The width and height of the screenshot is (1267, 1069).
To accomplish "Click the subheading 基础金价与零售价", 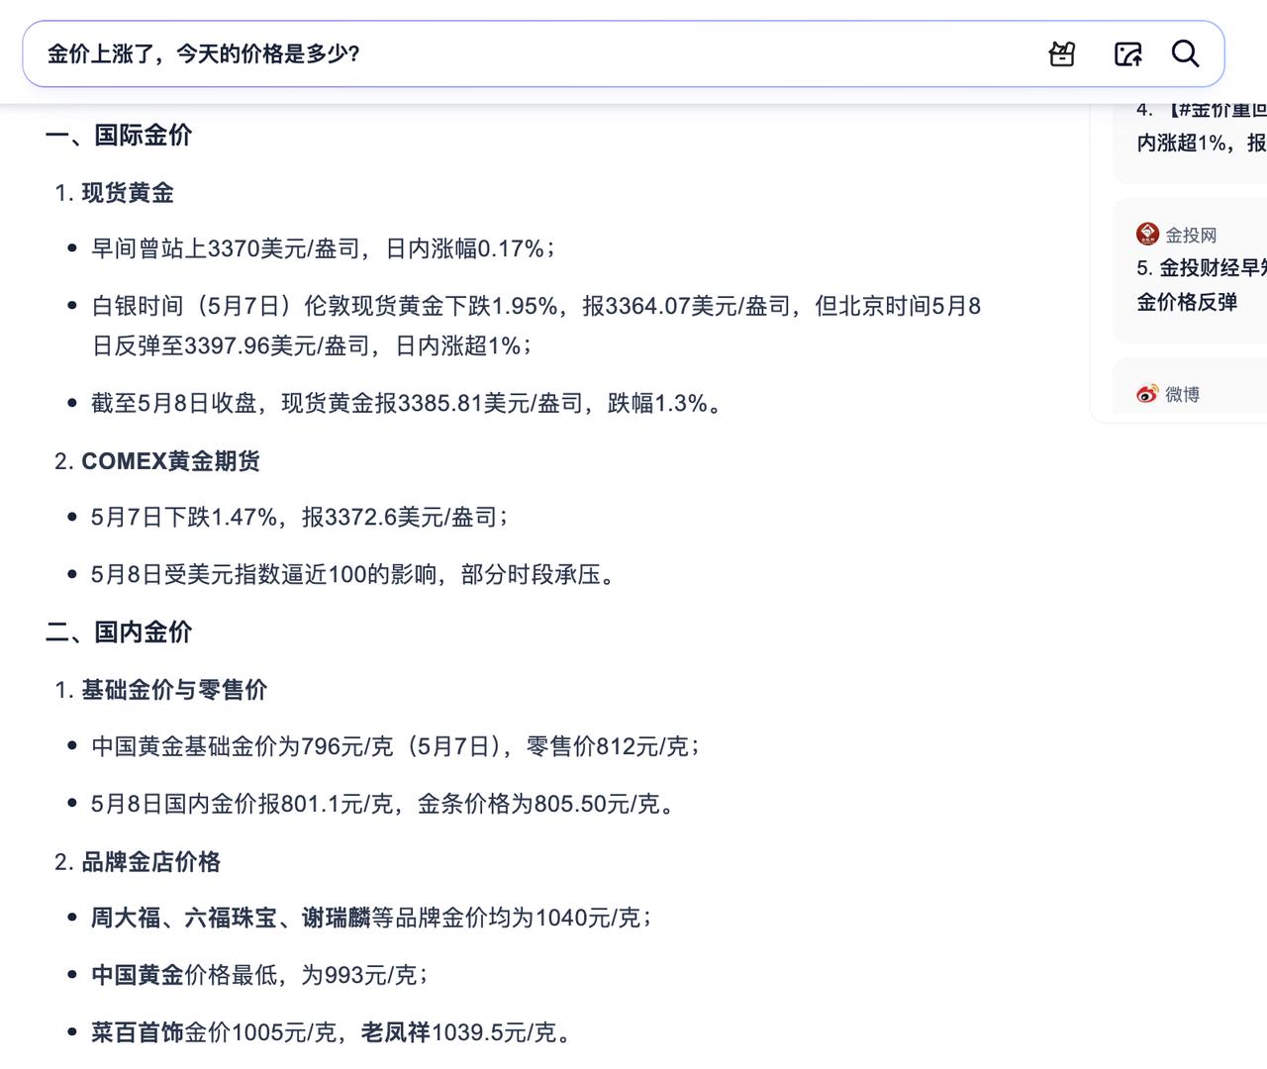I will 174,690.
